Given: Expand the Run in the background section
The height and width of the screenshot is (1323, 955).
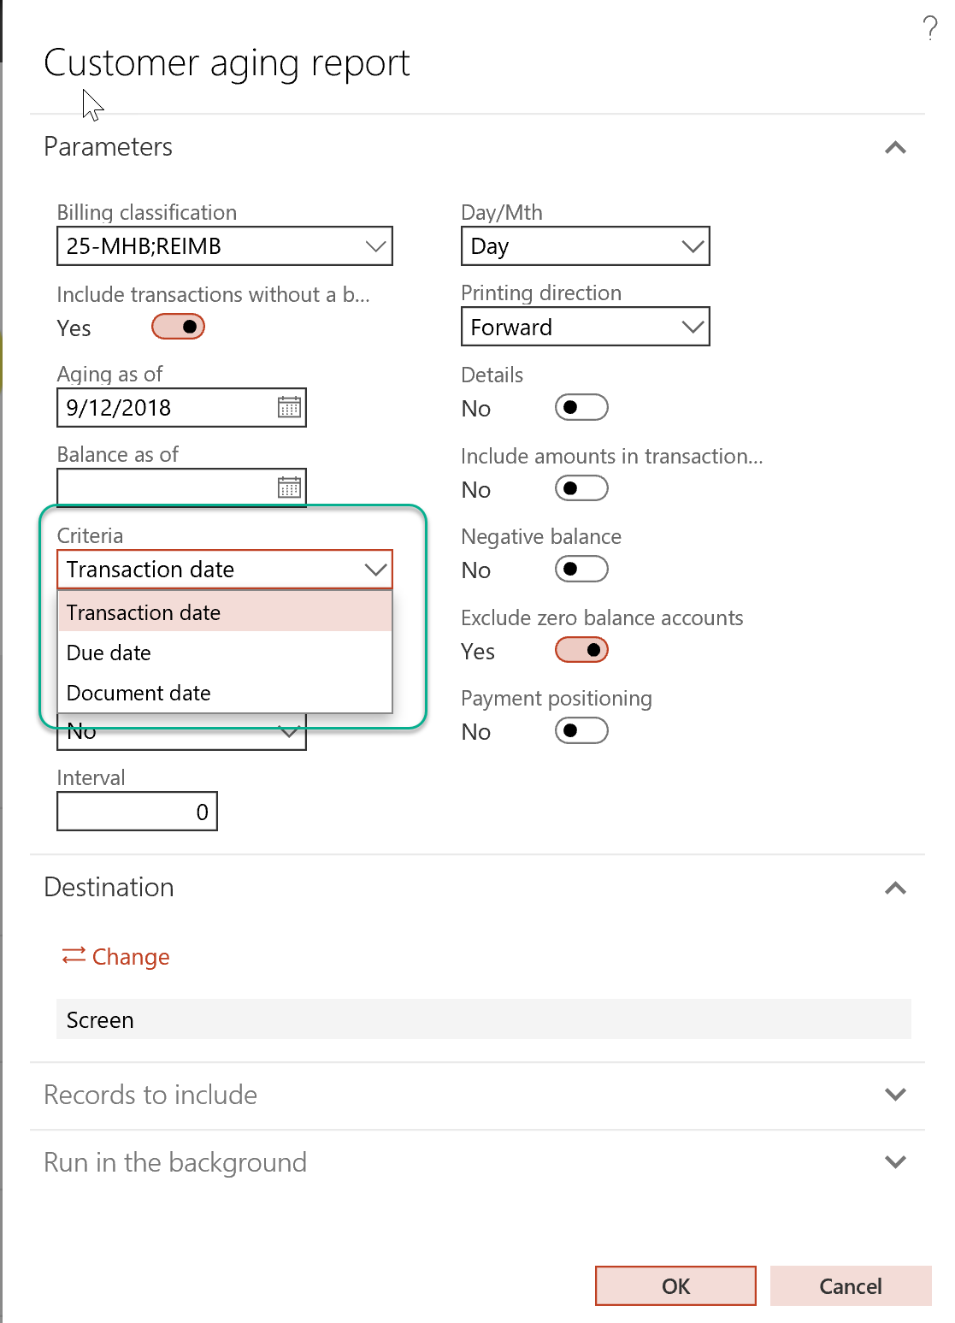Looking at the screenshot, I should [895, 1162].
